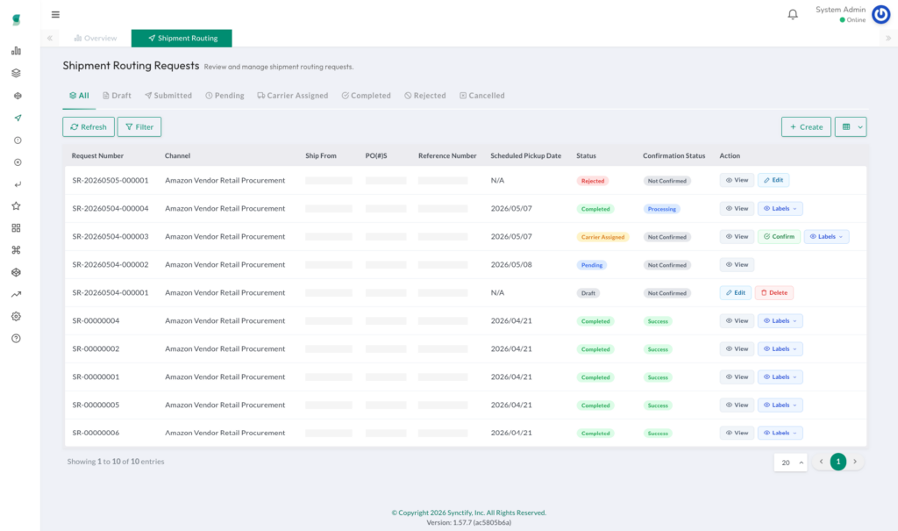The height and width of the screenshot is (531, 898).
Task: Open the four-squares grid sidebar icon
Action: pyautogui.click(x=16, y=228)
